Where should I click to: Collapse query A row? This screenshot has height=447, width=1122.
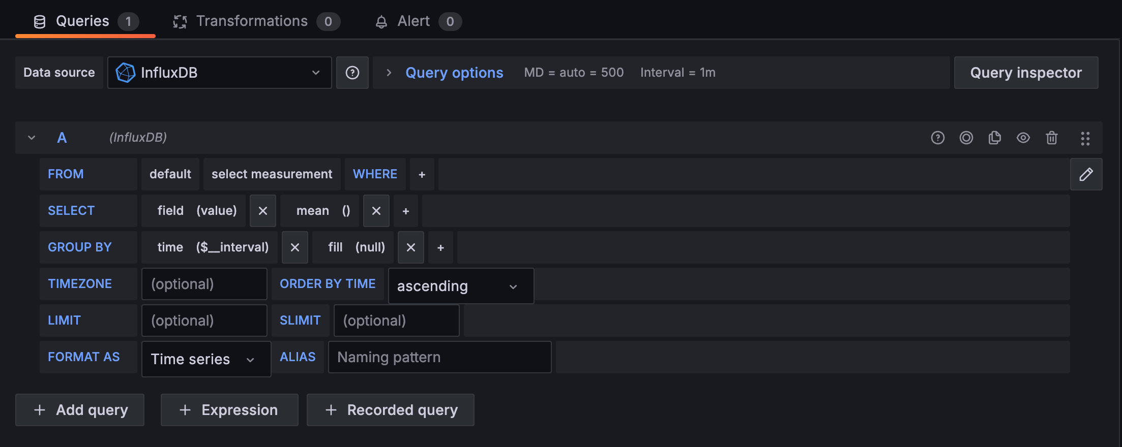32,138
